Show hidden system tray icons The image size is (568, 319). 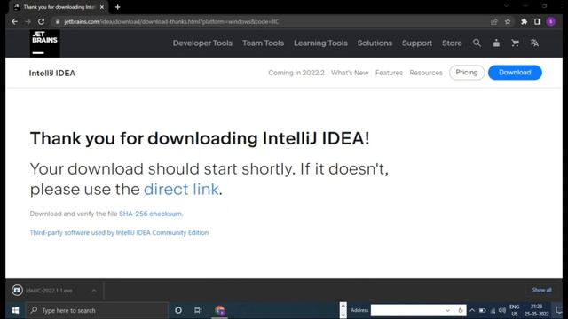(x=472, y=310)
